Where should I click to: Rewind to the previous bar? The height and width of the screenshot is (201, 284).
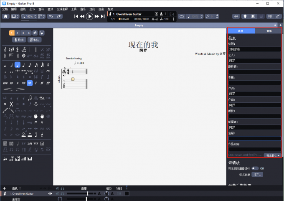(82, 16)
